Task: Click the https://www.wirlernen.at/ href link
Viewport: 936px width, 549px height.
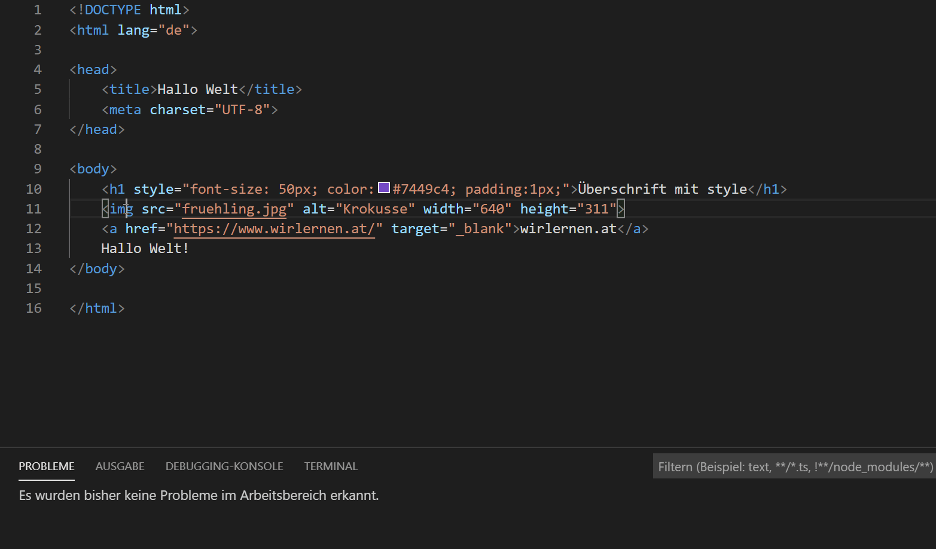Action: click(274, 229)
